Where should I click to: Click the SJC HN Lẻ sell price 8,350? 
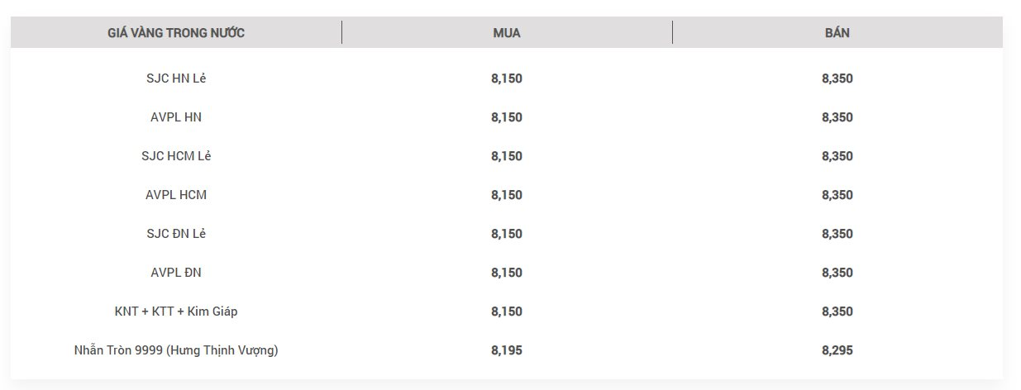837,78
